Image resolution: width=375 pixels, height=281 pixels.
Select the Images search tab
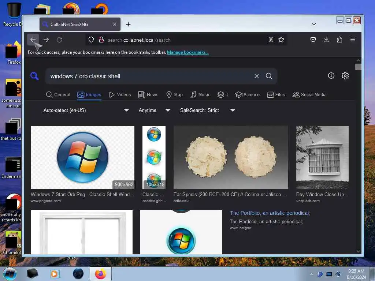click(89, 95)
